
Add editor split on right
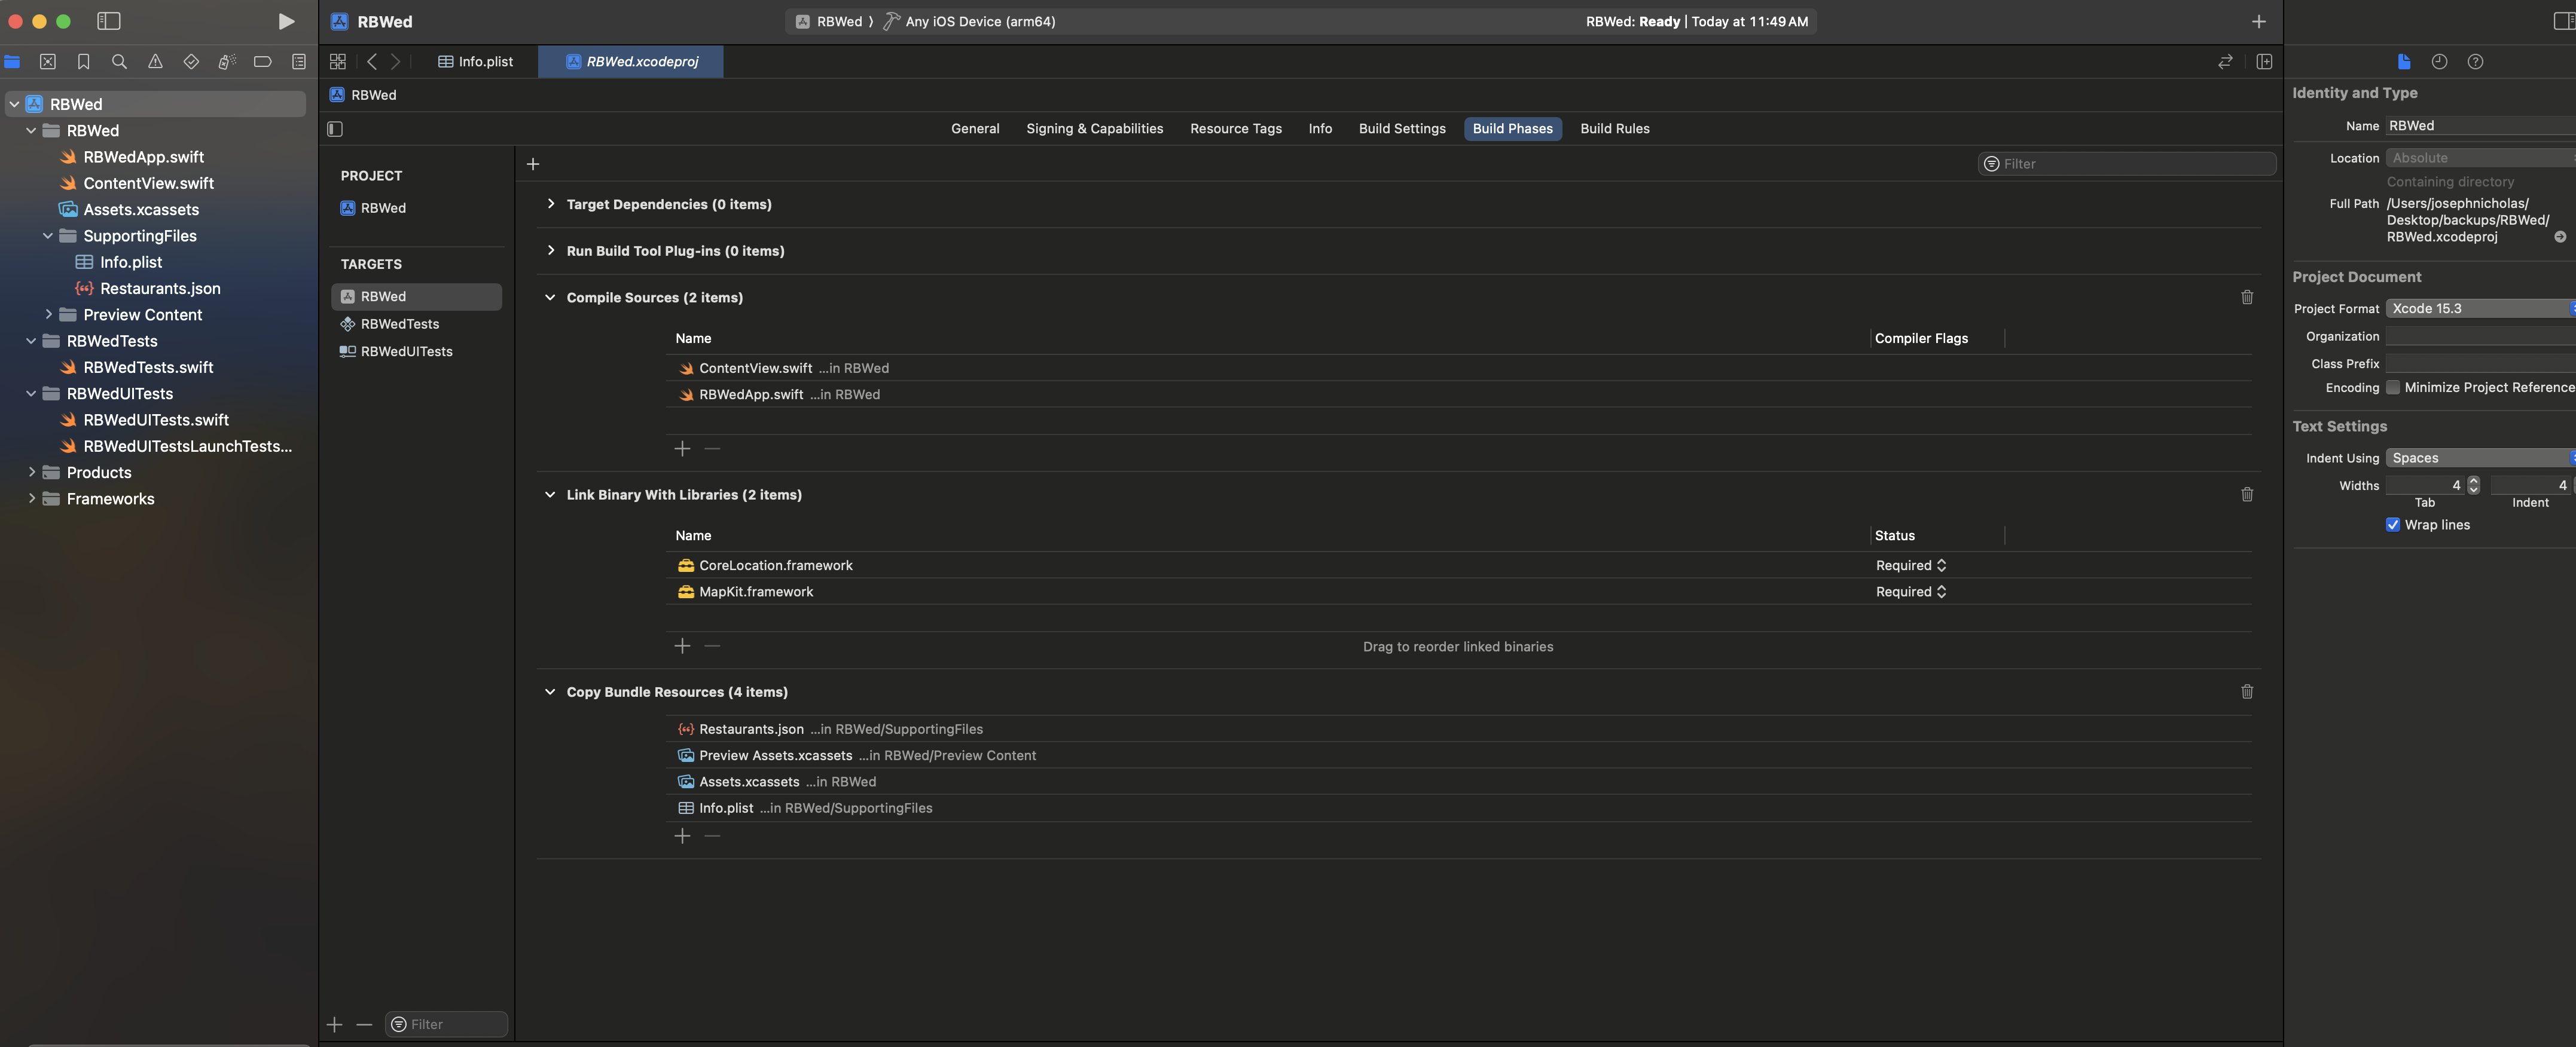pos(2264,62)
